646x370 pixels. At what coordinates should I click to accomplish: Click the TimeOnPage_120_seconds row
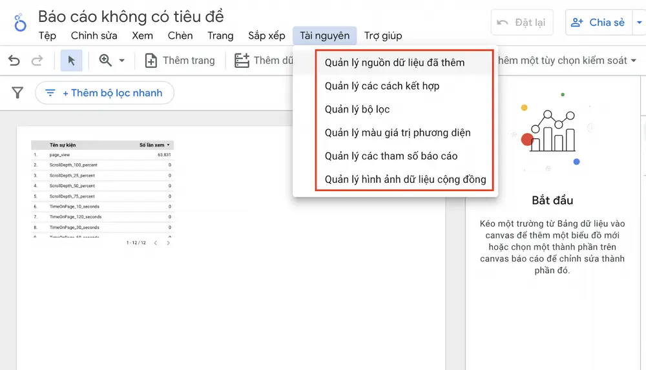pos(102,217)
